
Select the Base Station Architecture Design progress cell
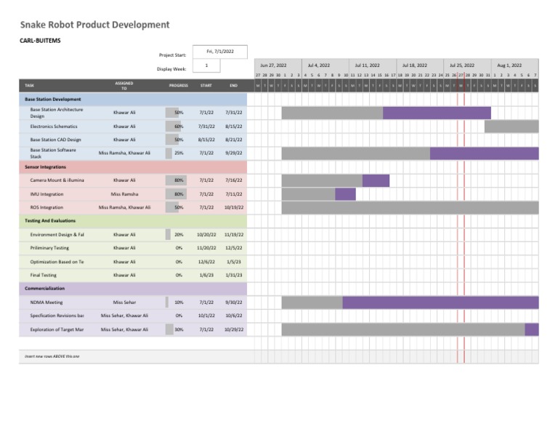click(177, 113)
